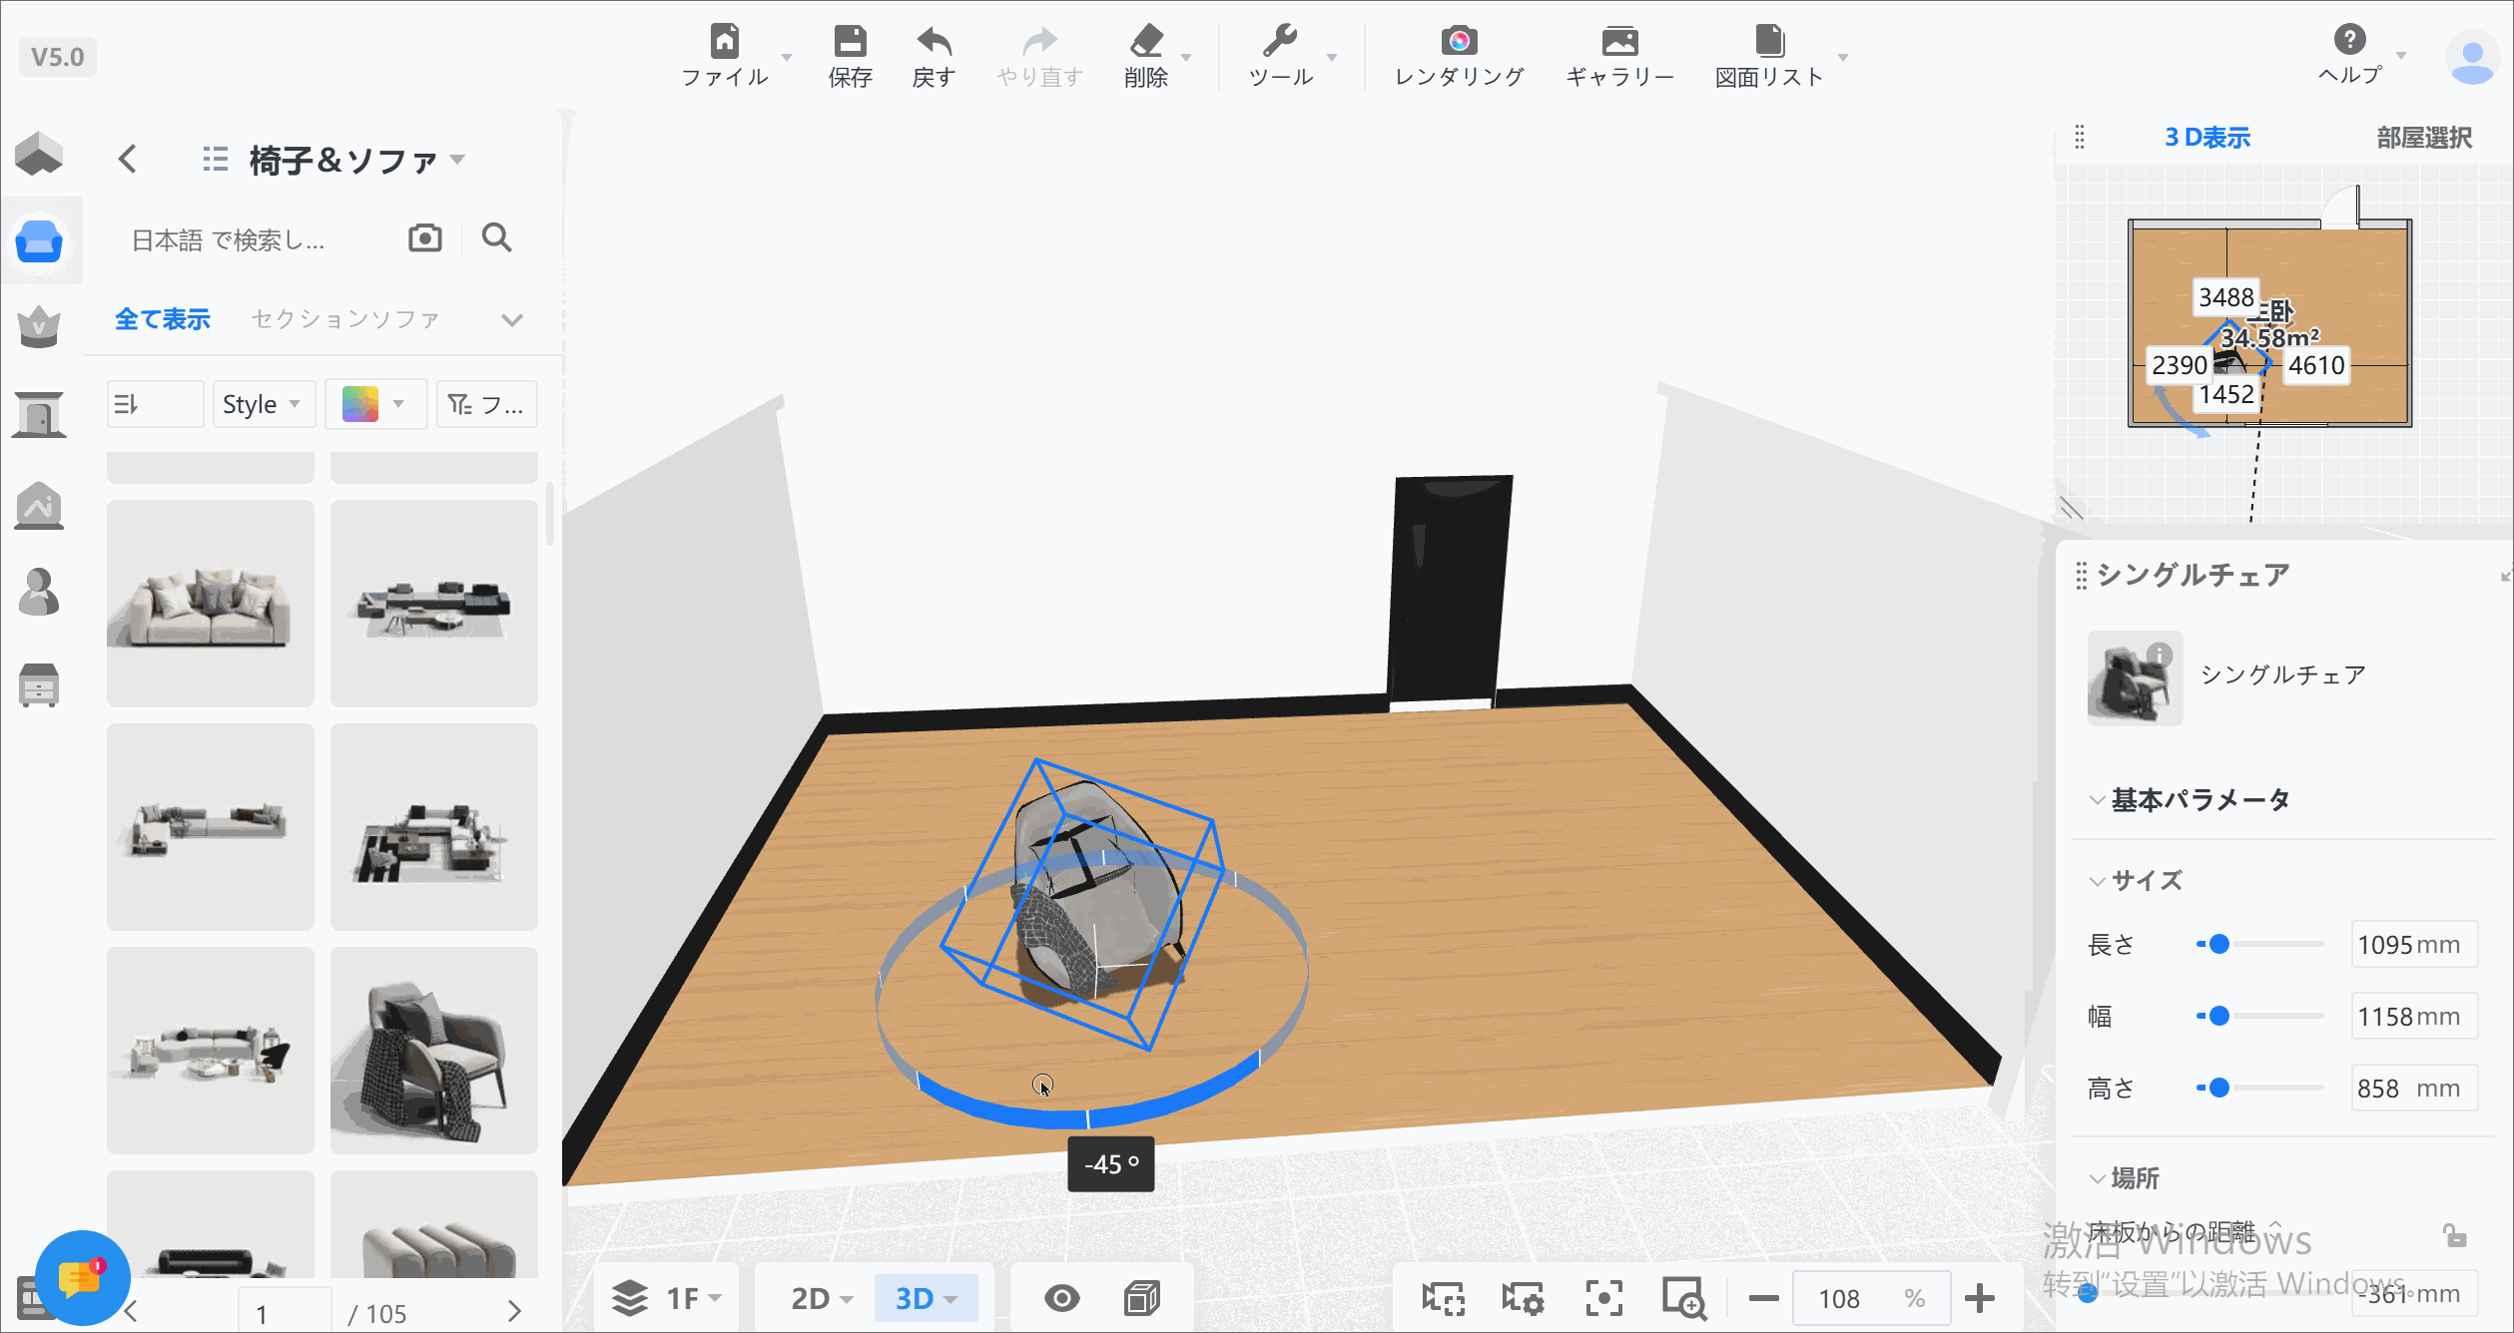The image size is (2514, 1333).
Task: Open the cabinet drawer sidebar icon
Action: tap(39, 686)
